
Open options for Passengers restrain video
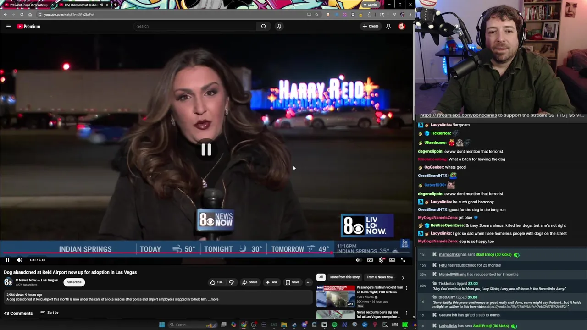(x=406, y=288)
